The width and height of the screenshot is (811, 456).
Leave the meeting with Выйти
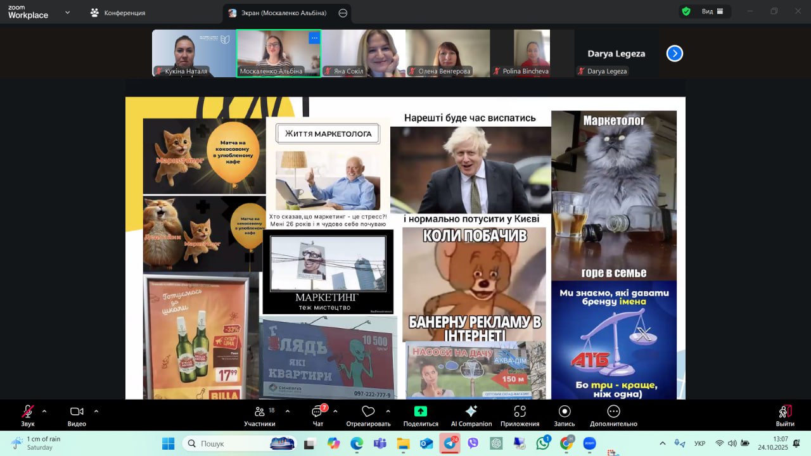tap(785, 416)
